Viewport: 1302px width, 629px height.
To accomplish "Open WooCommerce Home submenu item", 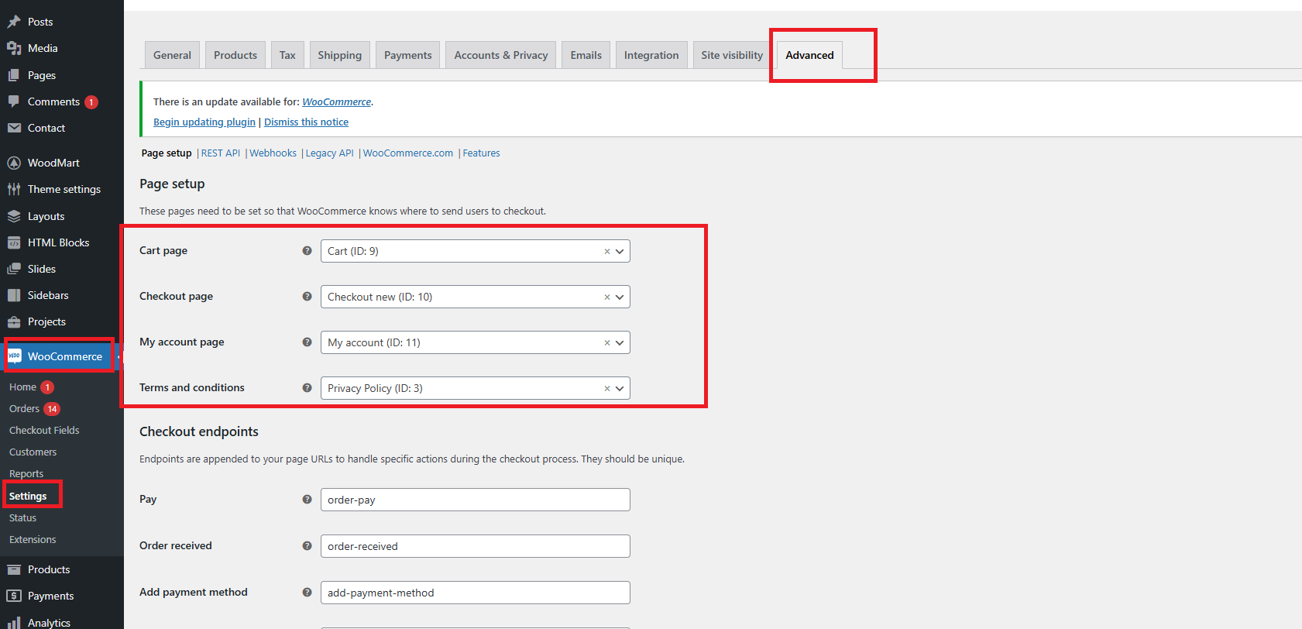I will point(22,387).
